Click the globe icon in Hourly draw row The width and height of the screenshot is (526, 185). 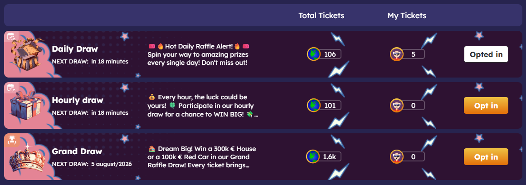tap(313, 106)
